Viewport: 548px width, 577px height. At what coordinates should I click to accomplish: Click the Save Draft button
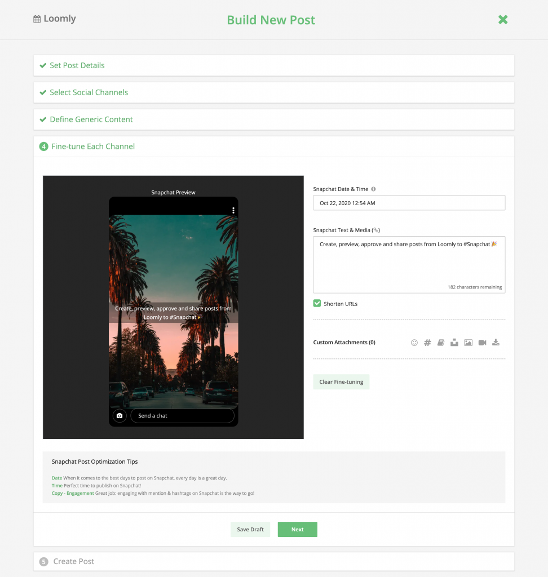[x=250, y=530]
